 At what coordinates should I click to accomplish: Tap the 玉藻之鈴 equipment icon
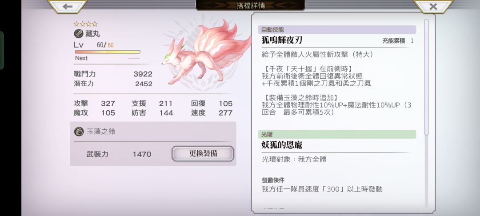(79, 132)
